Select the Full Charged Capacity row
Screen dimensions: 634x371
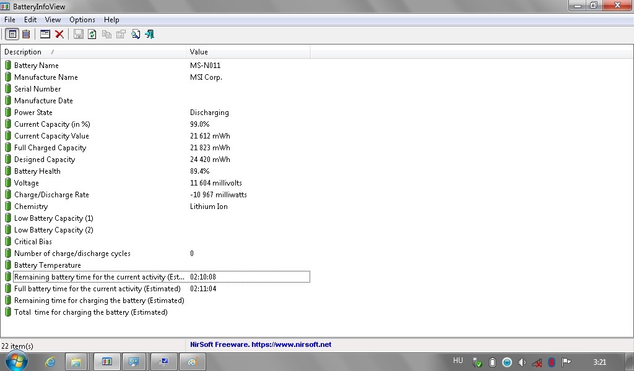pos(155,147)
